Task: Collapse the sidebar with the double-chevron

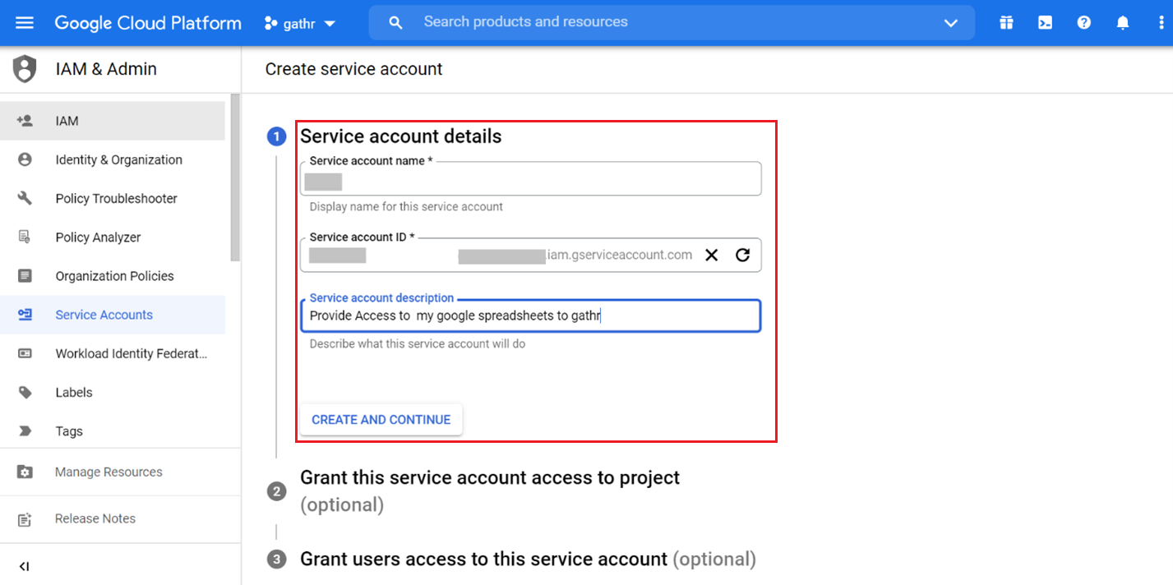Action: tap(24, 565)
